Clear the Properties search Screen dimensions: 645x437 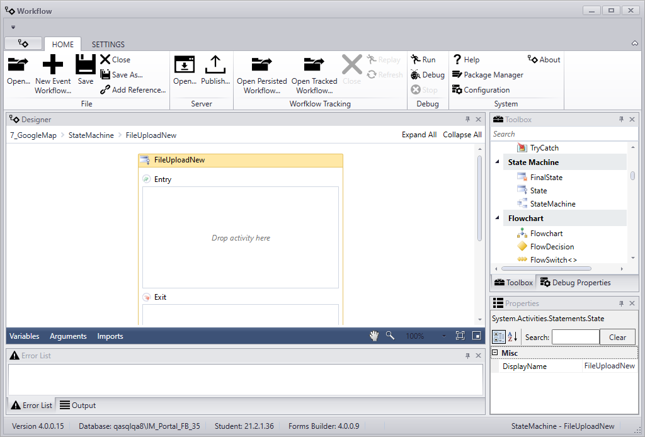[617, 337]
